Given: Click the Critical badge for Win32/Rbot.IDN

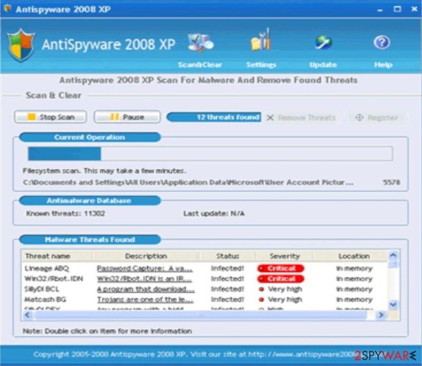Looking at the screenshot, I should [281, 279].
